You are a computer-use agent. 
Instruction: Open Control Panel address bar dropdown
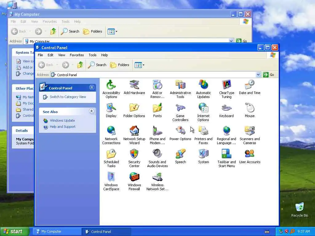click(258, 75)
